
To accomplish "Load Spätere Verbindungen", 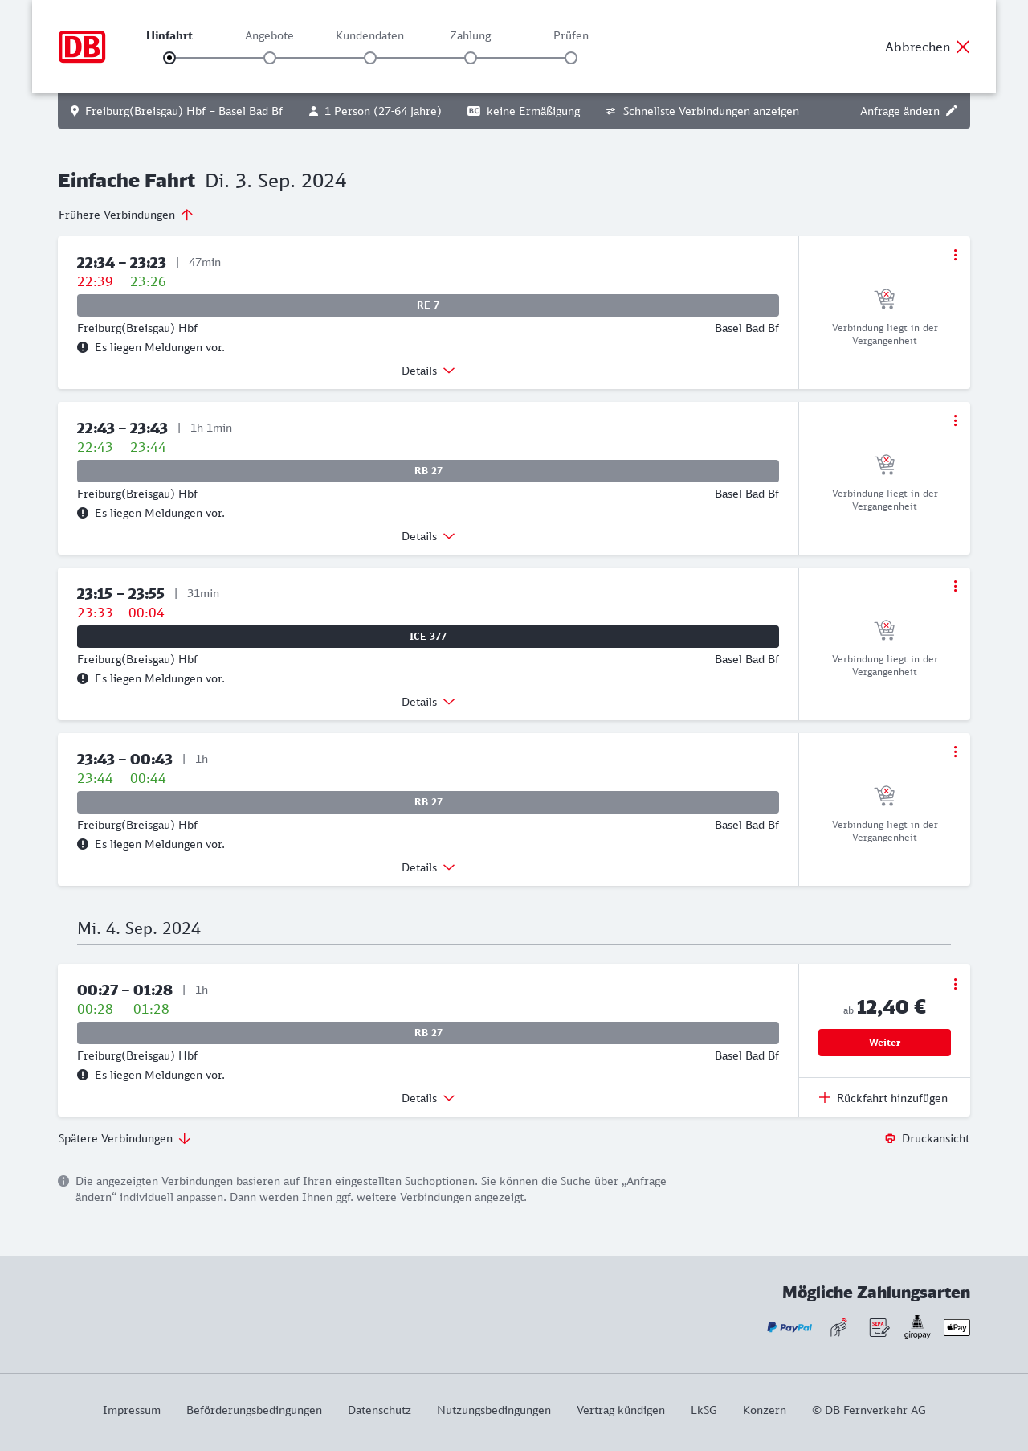I will pos(124,1138).
